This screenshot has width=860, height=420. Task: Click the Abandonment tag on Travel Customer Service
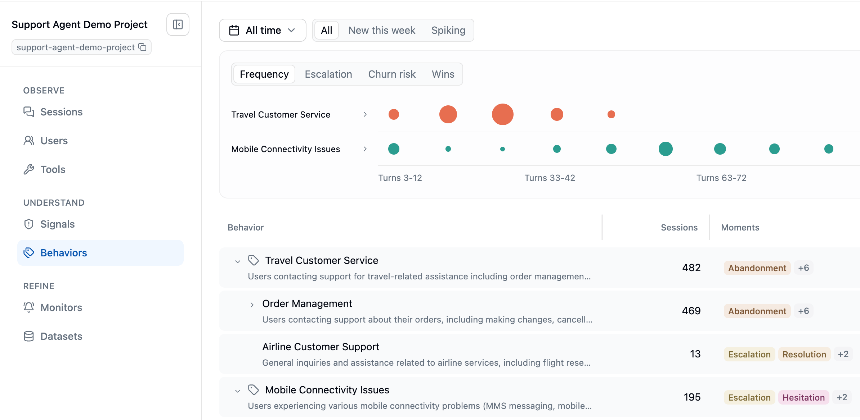pyautogui.click(x=757, y=268)
